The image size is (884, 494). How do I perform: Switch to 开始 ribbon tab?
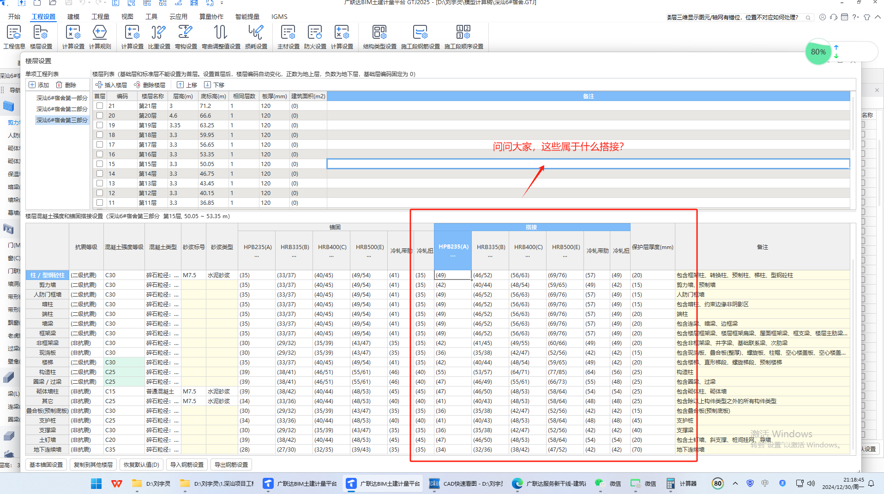pos(14,17)
